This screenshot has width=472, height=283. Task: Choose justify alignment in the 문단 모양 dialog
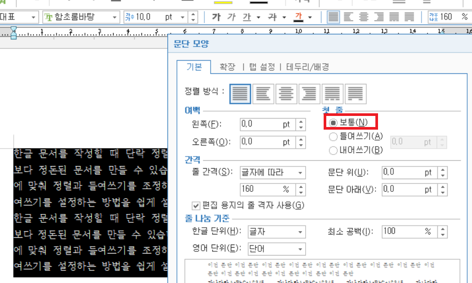[x=240, y=94]
